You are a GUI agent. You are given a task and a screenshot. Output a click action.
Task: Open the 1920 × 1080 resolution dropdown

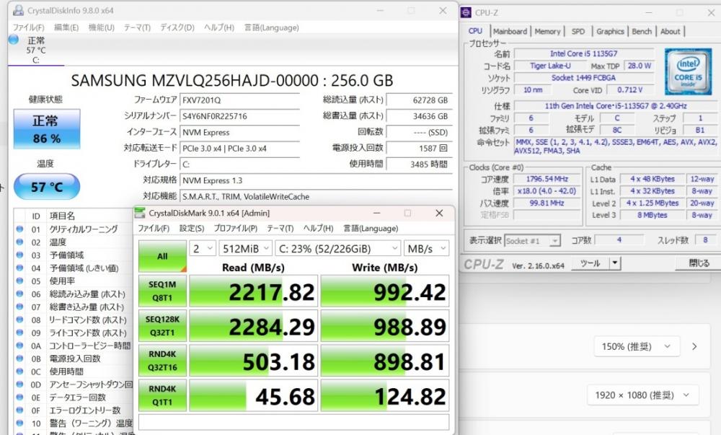643,395
